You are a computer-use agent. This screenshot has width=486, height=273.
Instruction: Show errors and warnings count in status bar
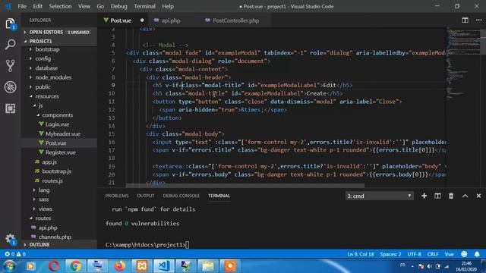15,254
